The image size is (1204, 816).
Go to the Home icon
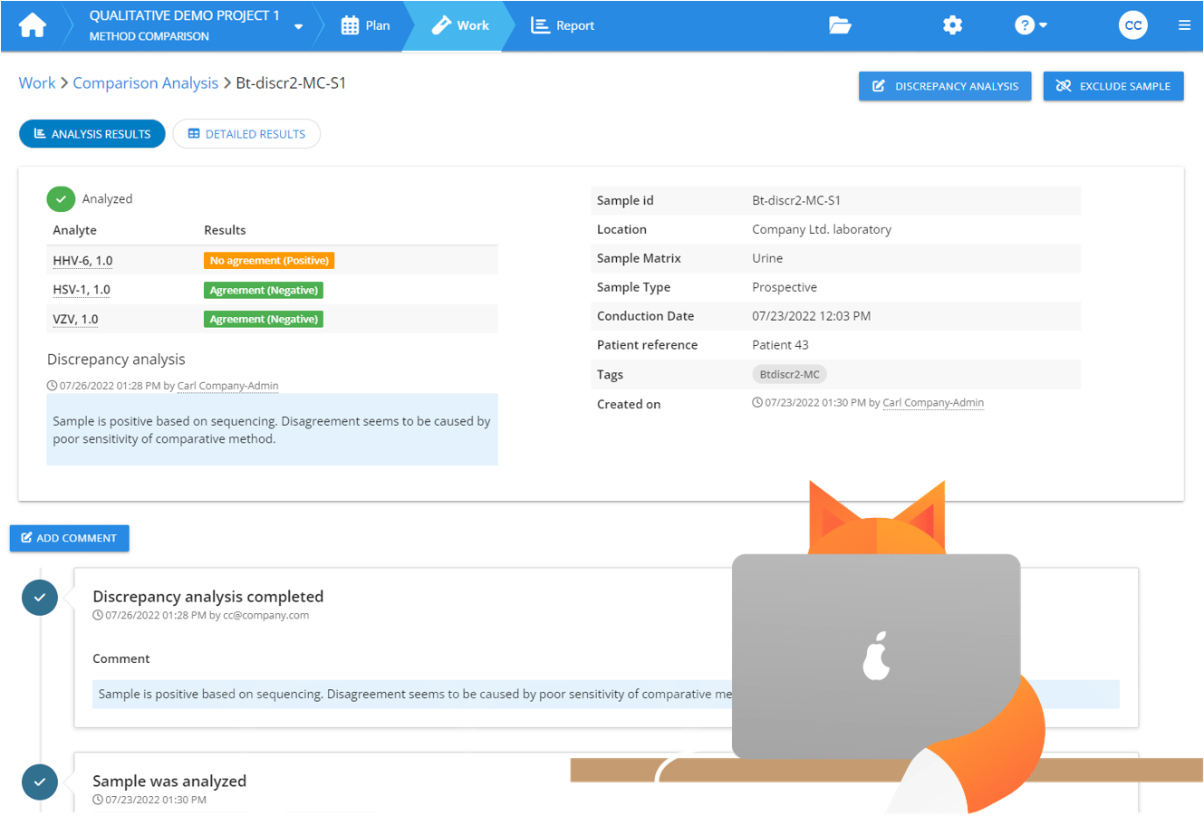(33, 25)
